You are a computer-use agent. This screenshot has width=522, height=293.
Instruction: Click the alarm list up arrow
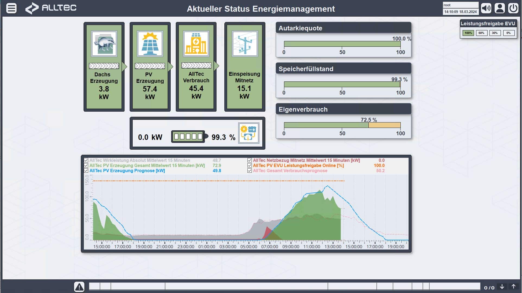click(514, 287)
